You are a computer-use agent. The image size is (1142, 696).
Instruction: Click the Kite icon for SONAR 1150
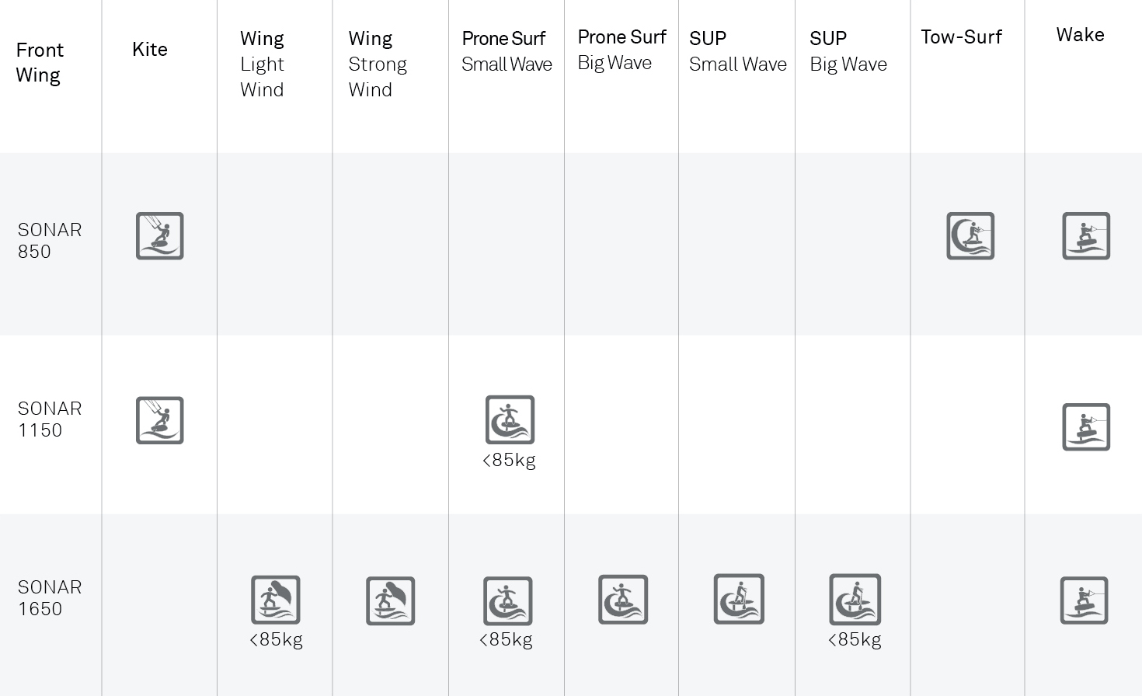click(x=160, y=420)
